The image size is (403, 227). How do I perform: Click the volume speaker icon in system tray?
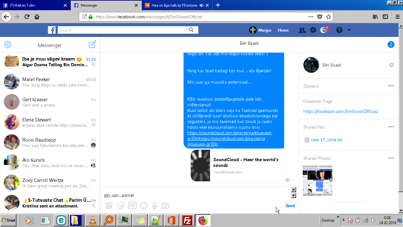point(373,220)
